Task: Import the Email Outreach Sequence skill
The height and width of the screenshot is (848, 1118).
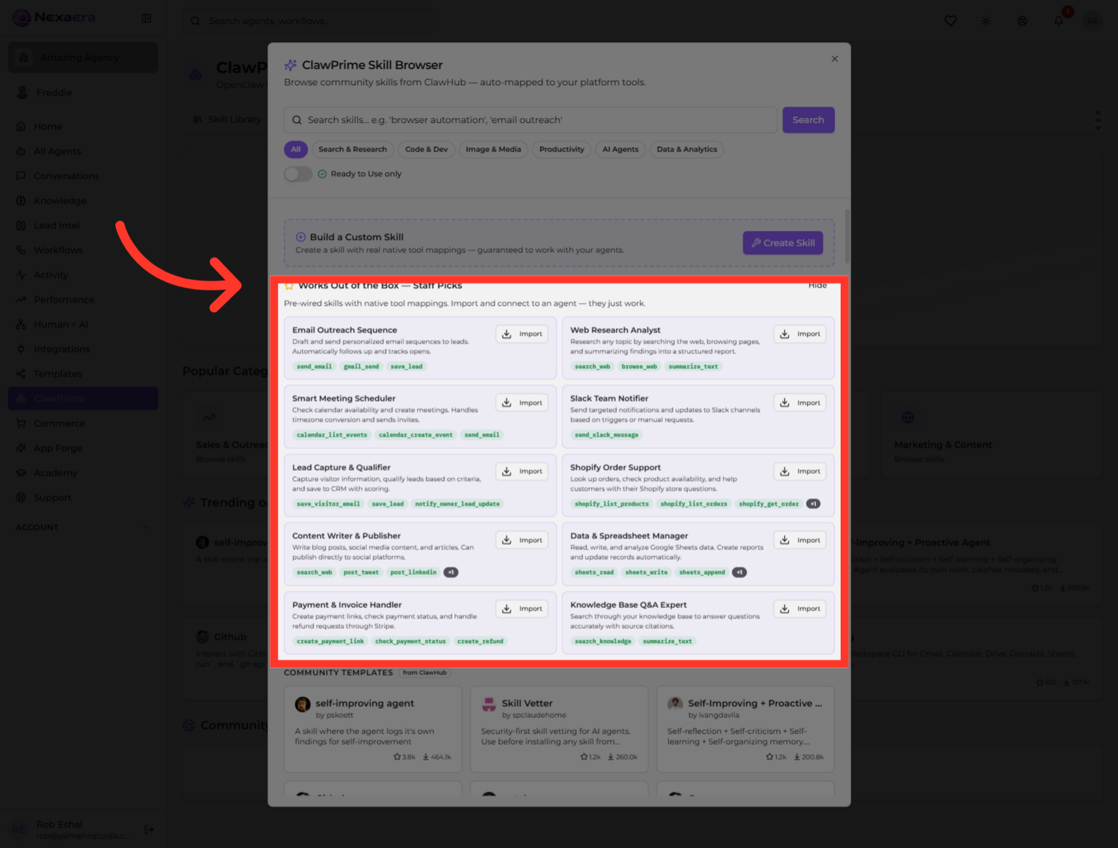Action: (522, 334)
